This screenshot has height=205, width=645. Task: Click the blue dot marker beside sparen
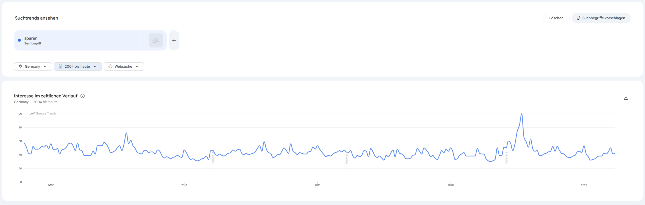pos(19,40)
